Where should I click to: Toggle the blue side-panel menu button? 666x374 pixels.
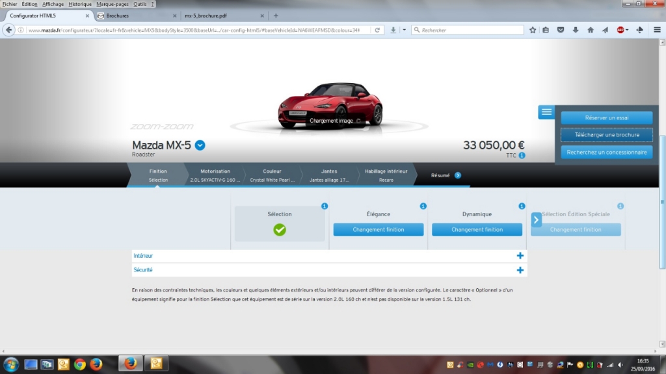546,112
